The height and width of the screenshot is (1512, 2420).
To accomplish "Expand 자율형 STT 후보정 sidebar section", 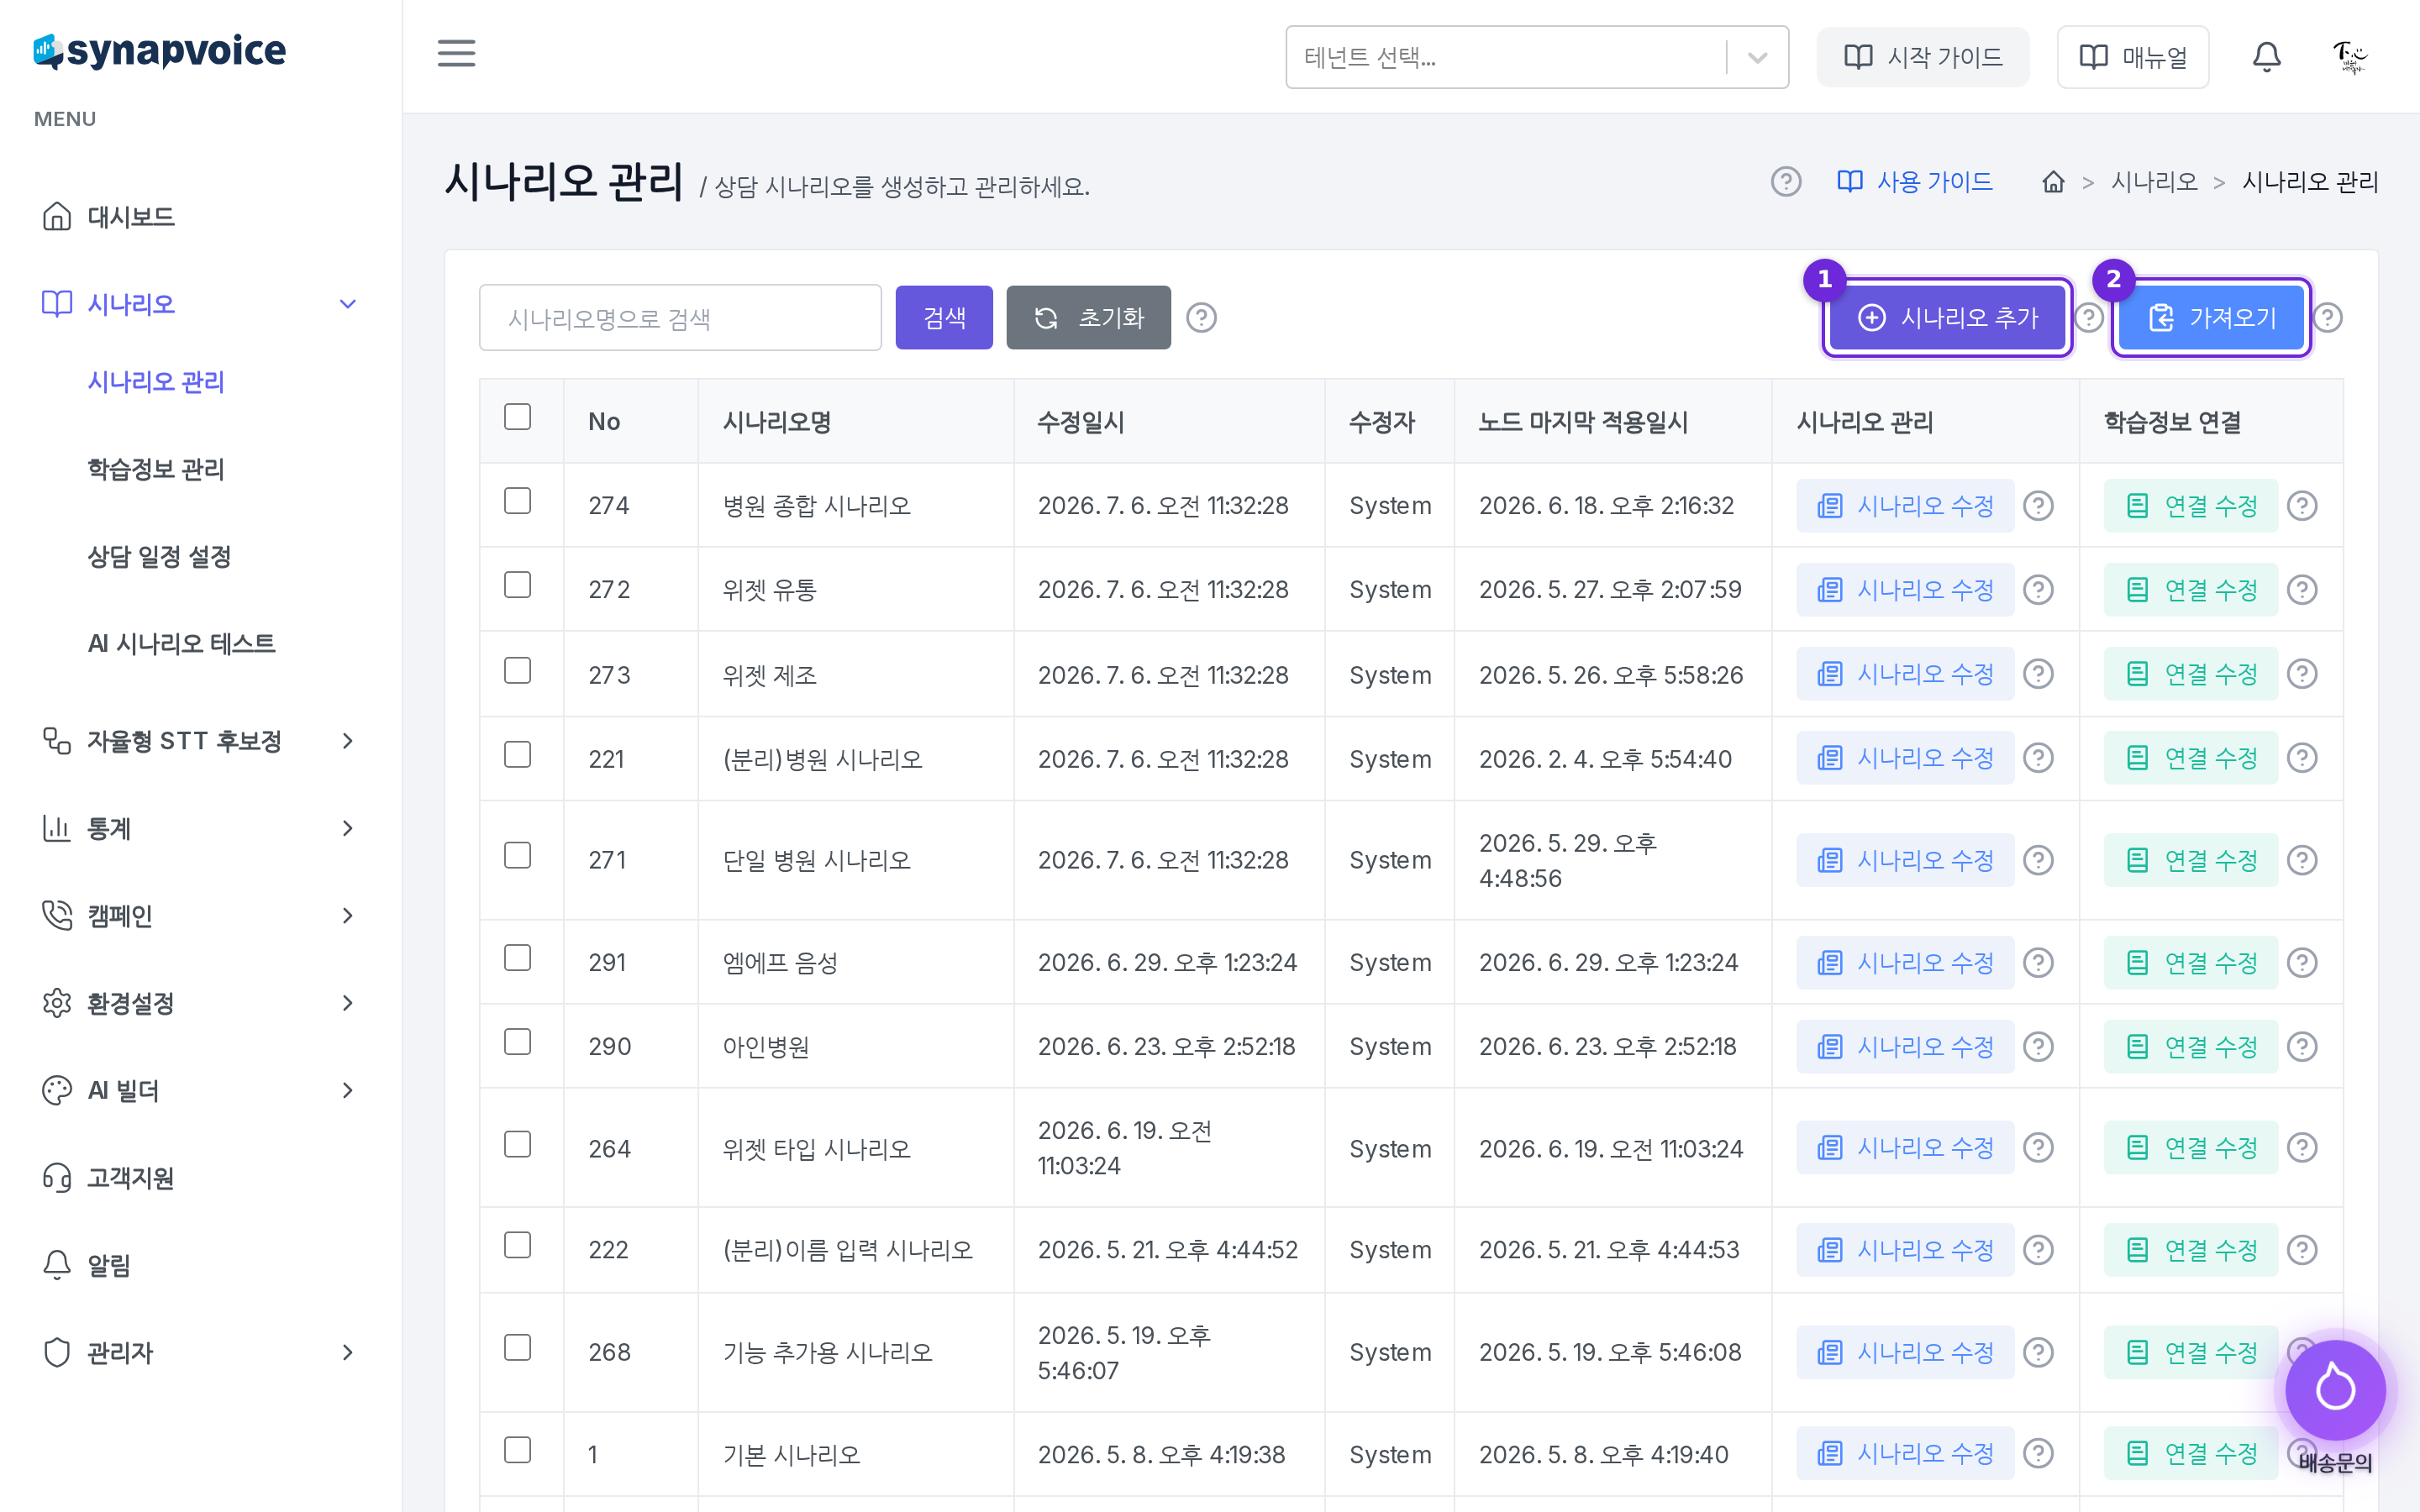I will pos(348,741).
